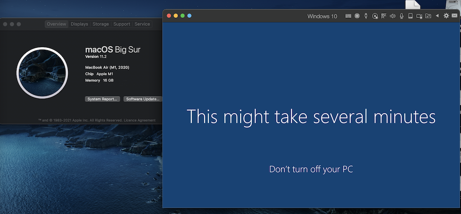
Task: Select the white document file on desktop
Action: [413, 5]
